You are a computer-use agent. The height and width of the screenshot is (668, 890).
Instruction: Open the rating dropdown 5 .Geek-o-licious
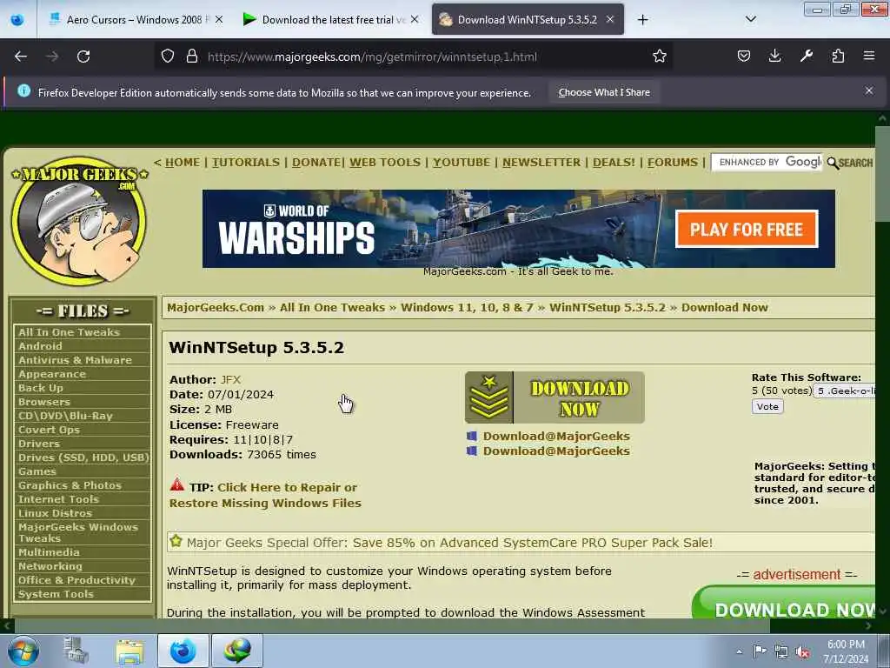pyautogui.click(x=844, y=391)
